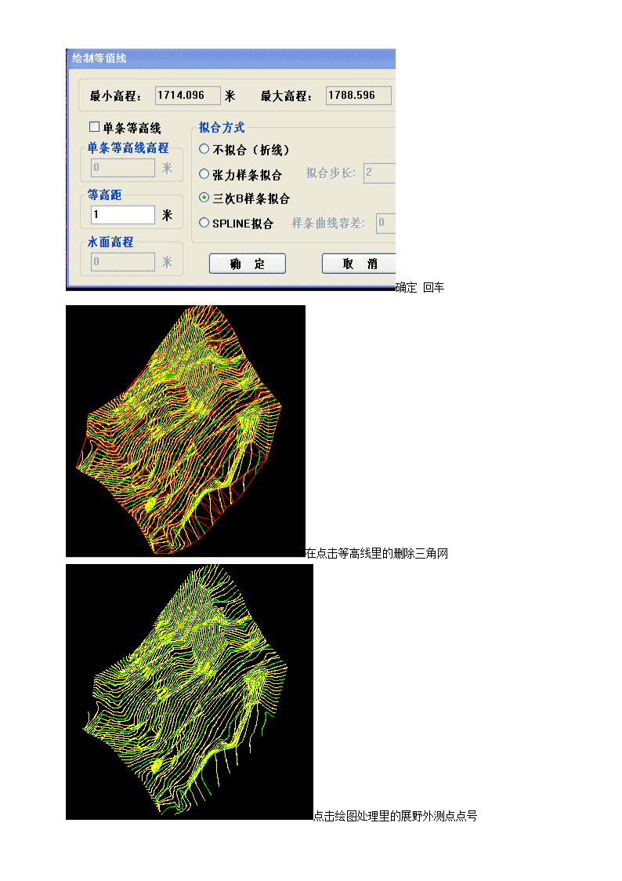This screenshot has height=881, width=622.
Task: Click the 样条曲线容差 input field
Action: [386, 223]
